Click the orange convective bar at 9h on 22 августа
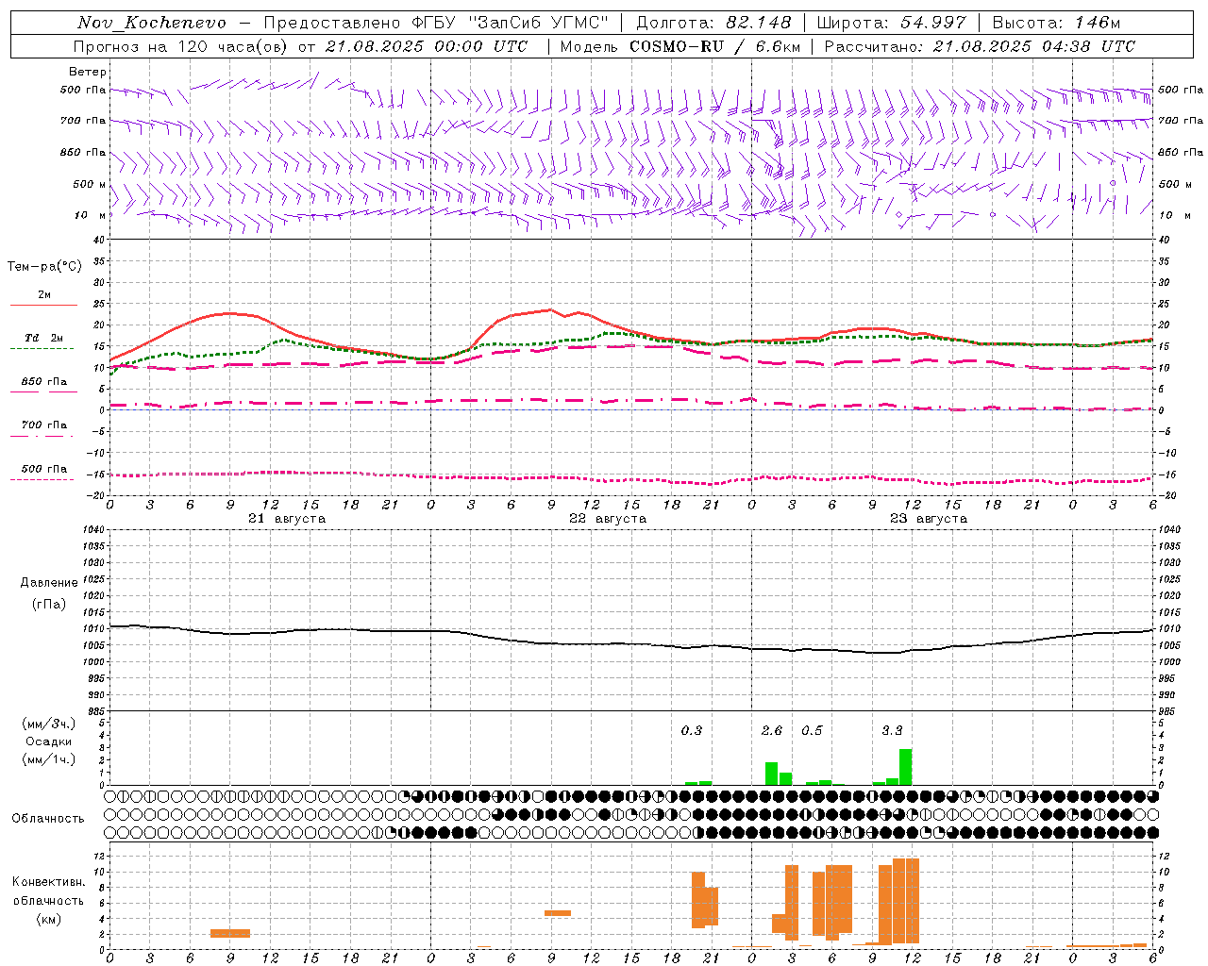 (x=558, y=913)
